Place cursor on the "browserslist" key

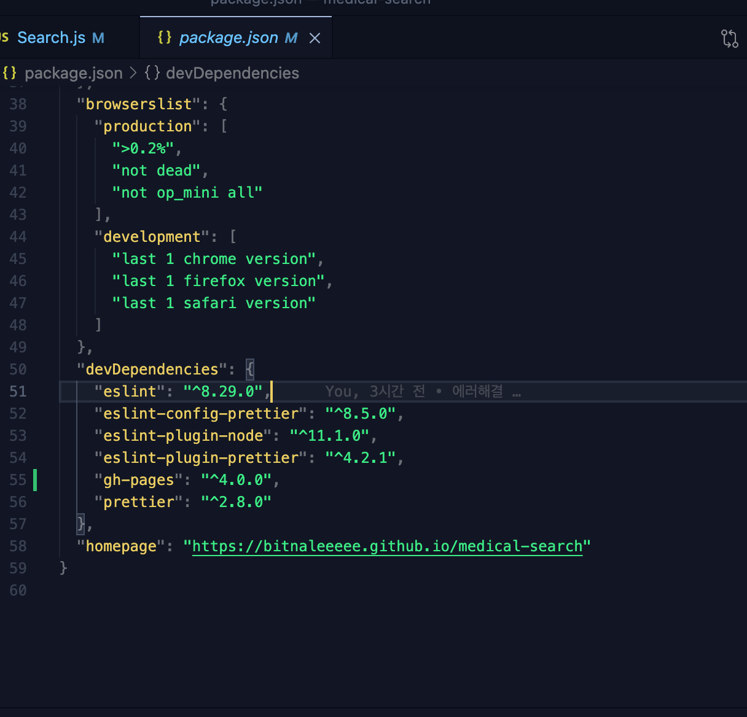point(138,104)
